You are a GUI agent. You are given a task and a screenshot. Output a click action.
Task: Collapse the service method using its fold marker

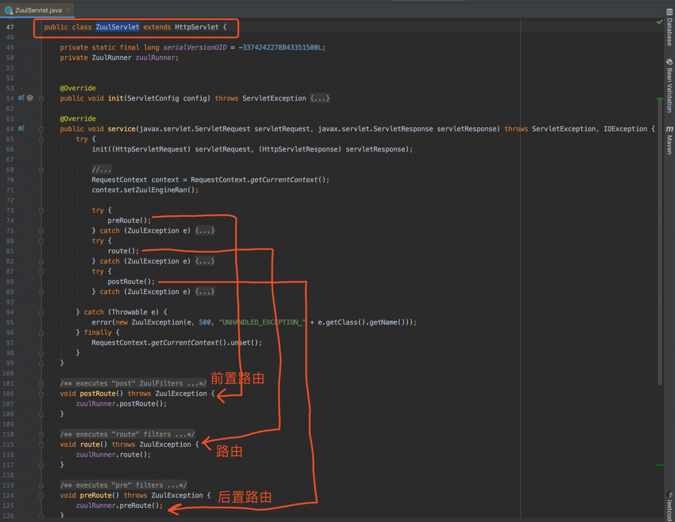(x=41, y=129)
